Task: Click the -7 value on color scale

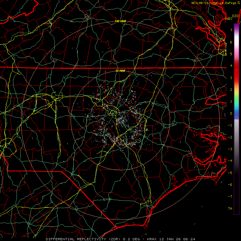Action: tap(230, 197)
